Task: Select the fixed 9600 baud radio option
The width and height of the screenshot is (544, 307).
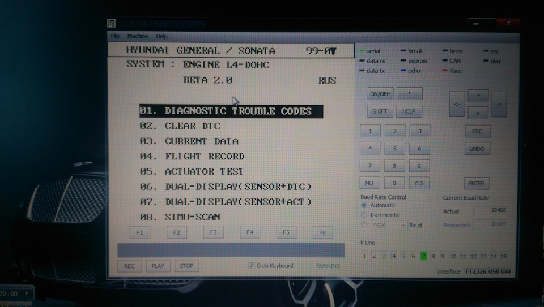Action: [364, 224]
